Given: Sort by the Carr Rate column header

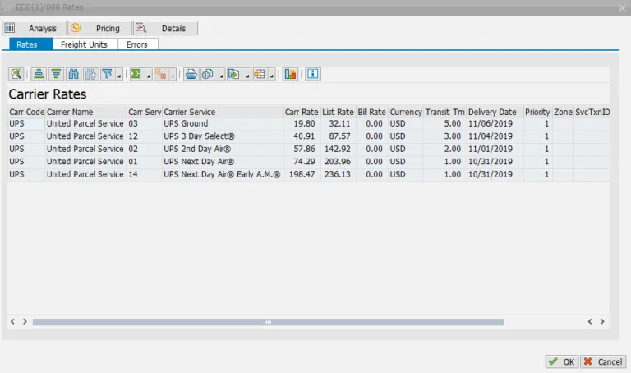Looking at the screenshot, I should tap(302, 112).
